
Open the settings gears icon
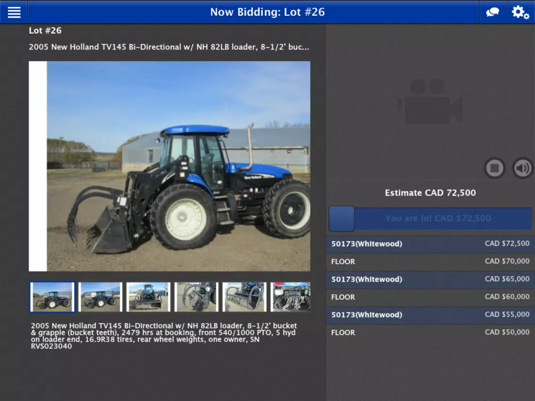(521, 12)
